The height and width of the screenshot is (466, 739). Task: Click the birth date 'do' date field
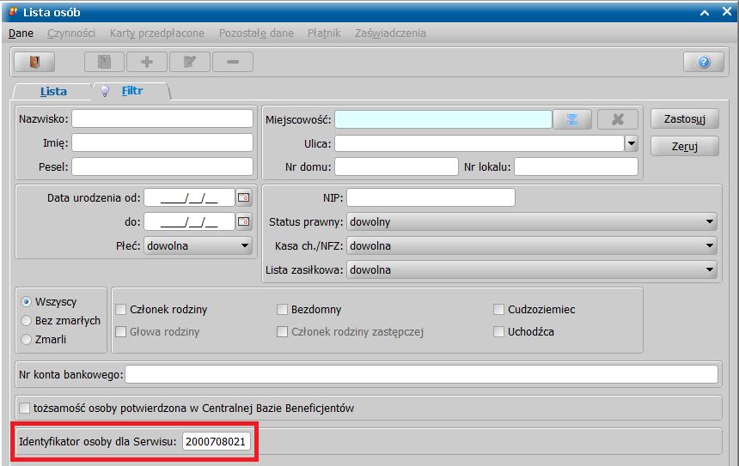click(189, 221)
